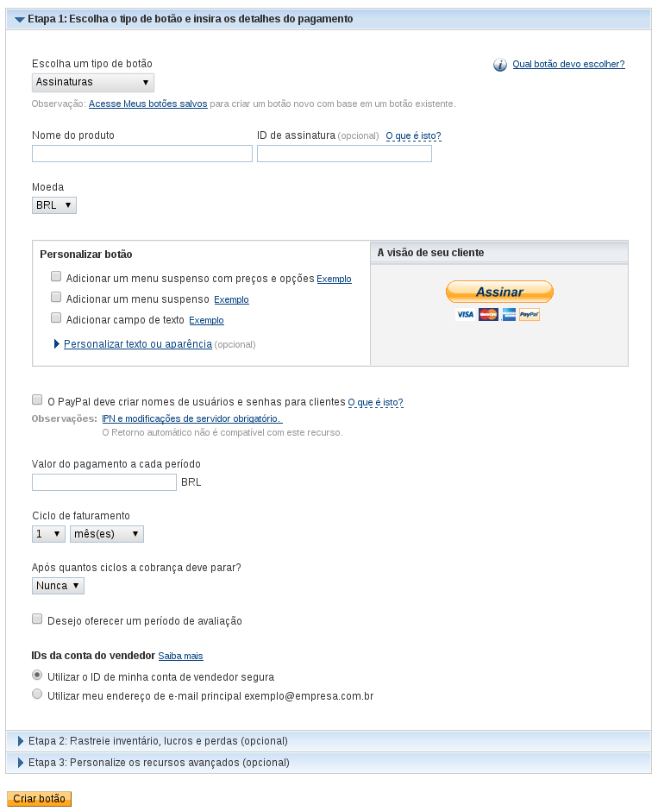Expand Personalizar texto ou aparência

click(137, 344)
